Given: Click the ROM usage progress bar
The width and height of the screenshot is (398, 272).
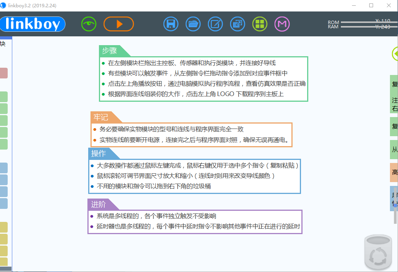Looking at the screenshot, I should pos(364,22).
